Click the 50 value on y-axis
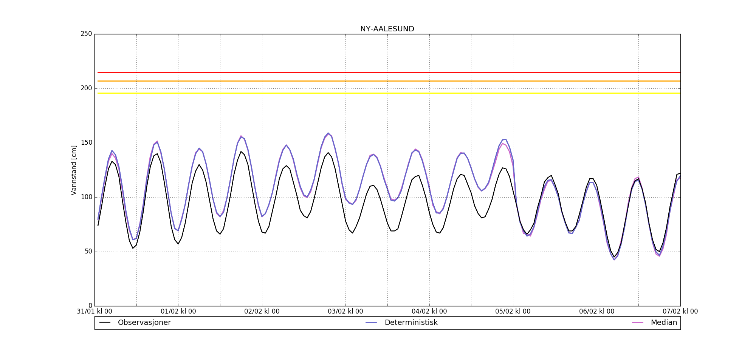 point(88,252)
